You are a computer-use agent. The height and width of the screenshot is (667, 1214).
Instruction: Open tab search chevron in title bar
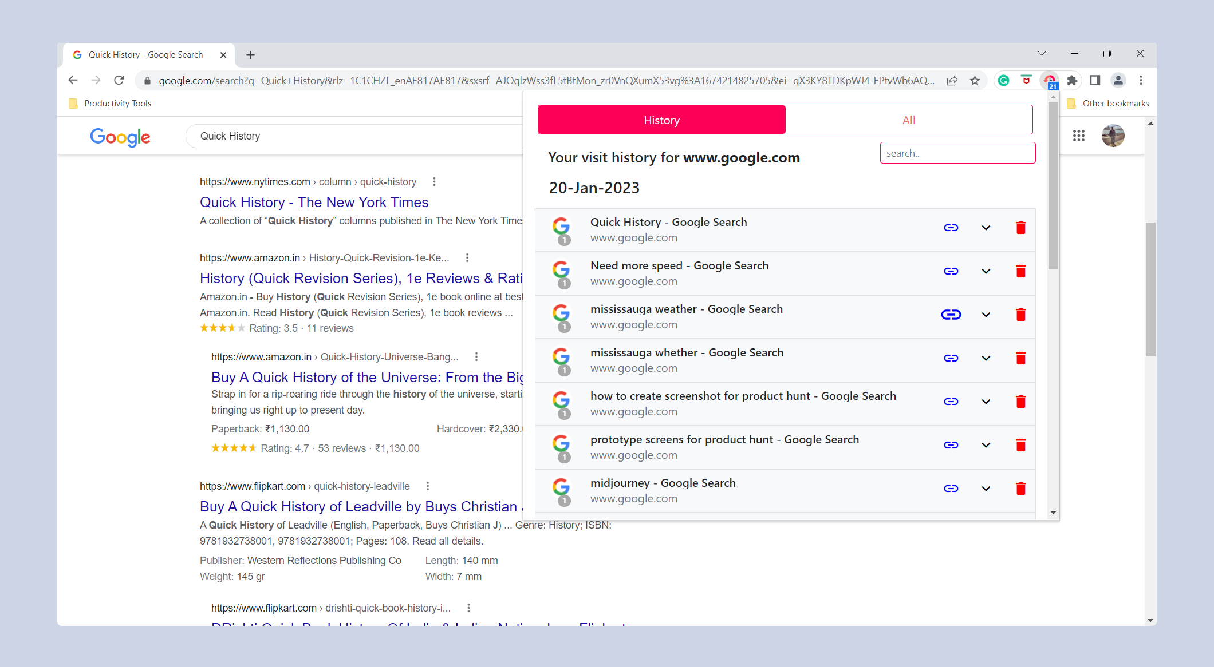click(1042, 54)
